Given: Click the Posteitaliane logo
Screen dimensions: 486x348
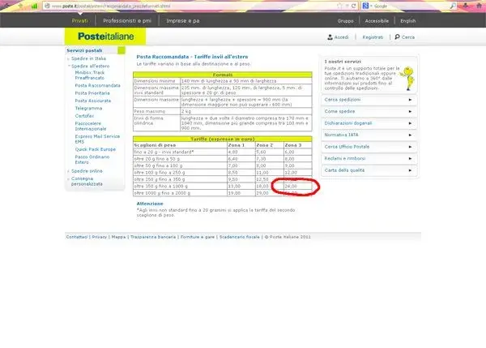Looking at the screenshot, I should (x=105, y=37).
